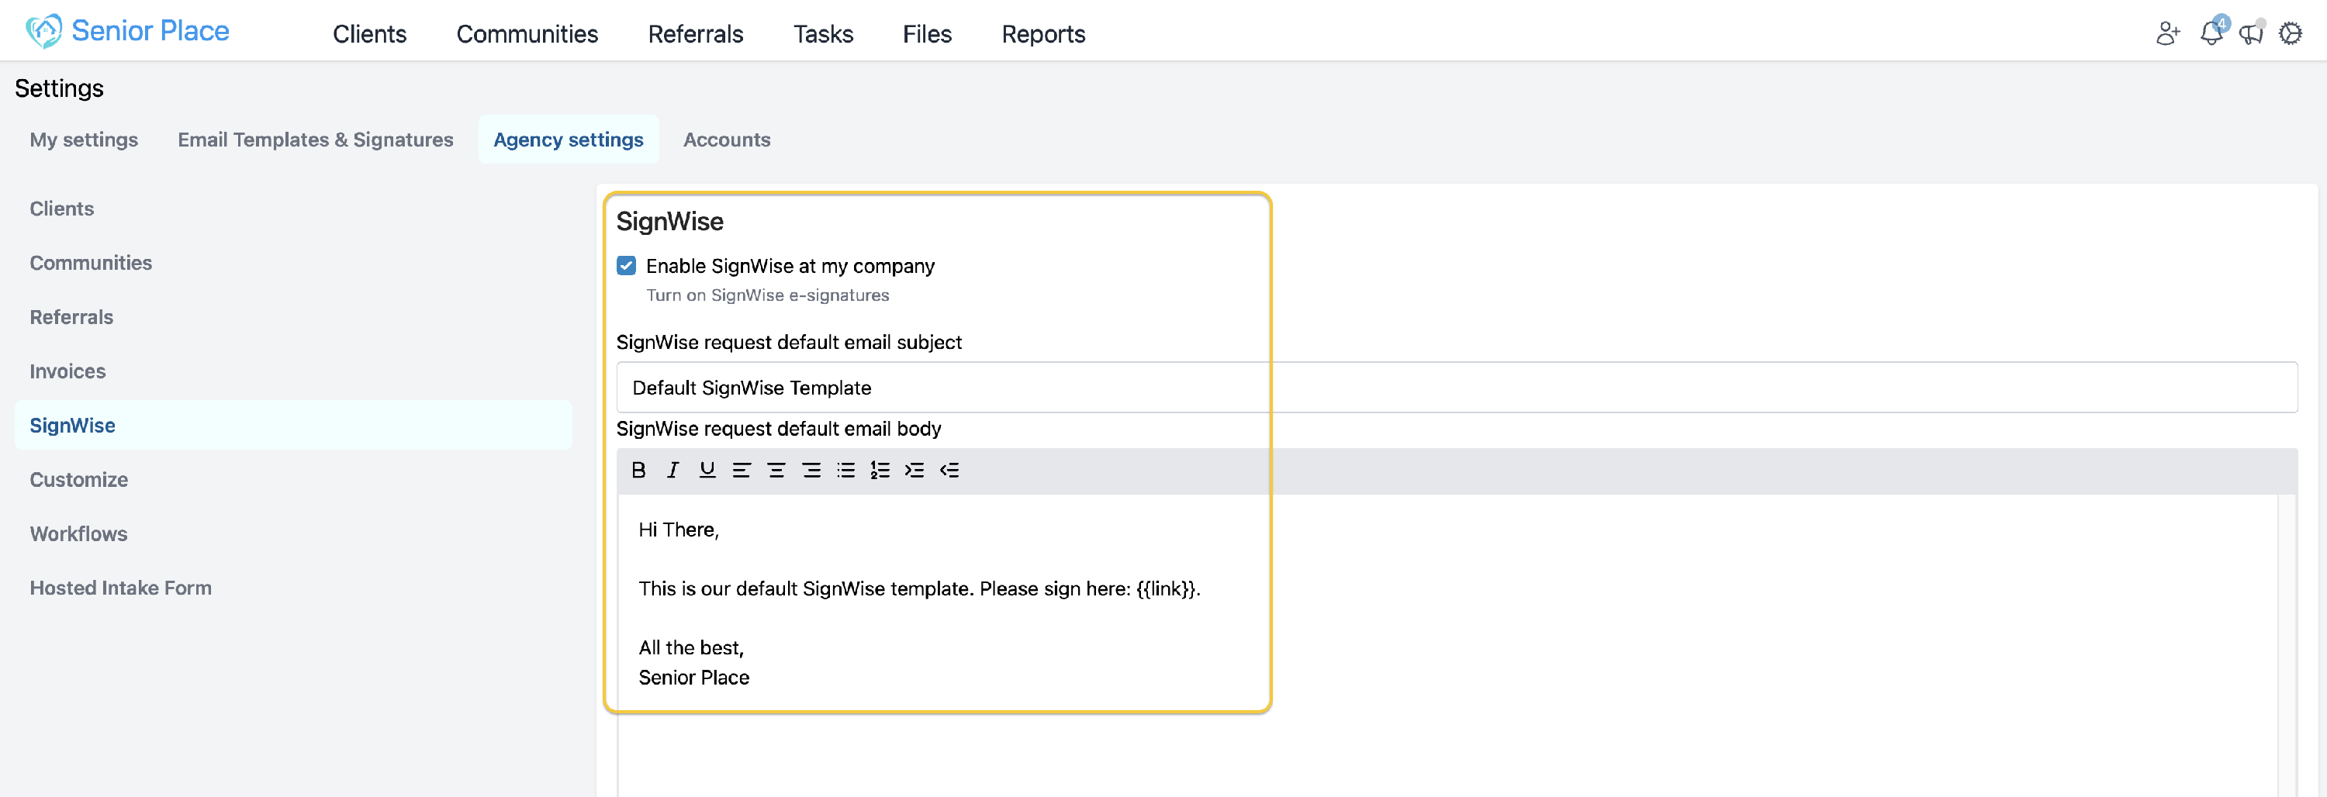Insert a bulleted list in the email body

[845, 469]
